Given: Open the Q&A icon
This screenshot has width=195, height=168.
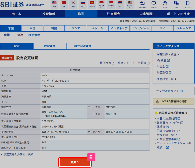Looking at the screenshot, I should [176, 4].
